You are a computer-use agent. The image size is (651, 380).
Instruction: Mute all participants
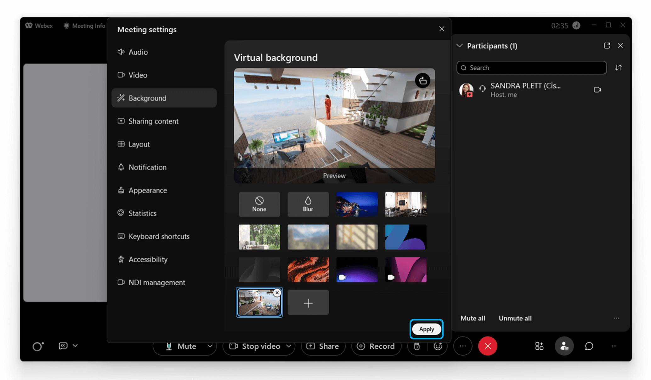[x=473, y=318]
